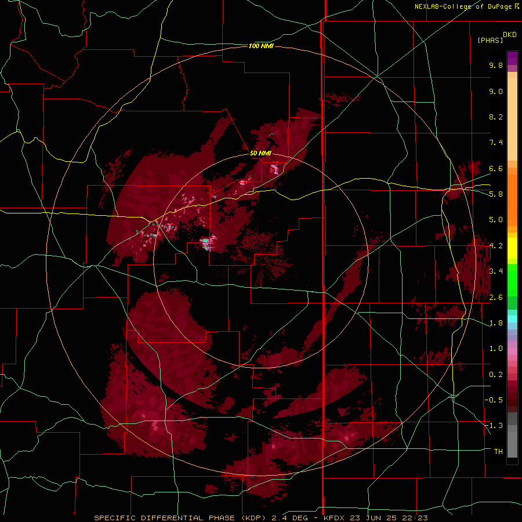The image size is (522, 522).
Task: Click the TH threshold label on scale
Action: [x=498, y=452]
